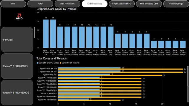Select the Ryzen AI 9 HX 370 graphics bar
Viewport: 189px width, 106px height.
point(46,34)
